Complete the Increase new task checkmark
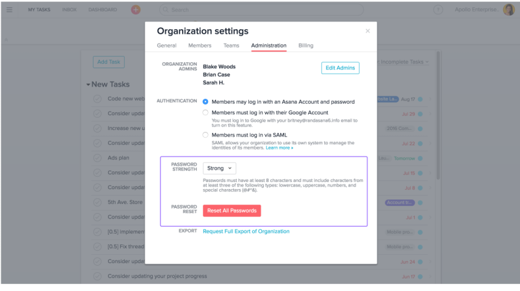Image resolution: width=520 pixels, height=291 pixels. click(x=97, y=128)
